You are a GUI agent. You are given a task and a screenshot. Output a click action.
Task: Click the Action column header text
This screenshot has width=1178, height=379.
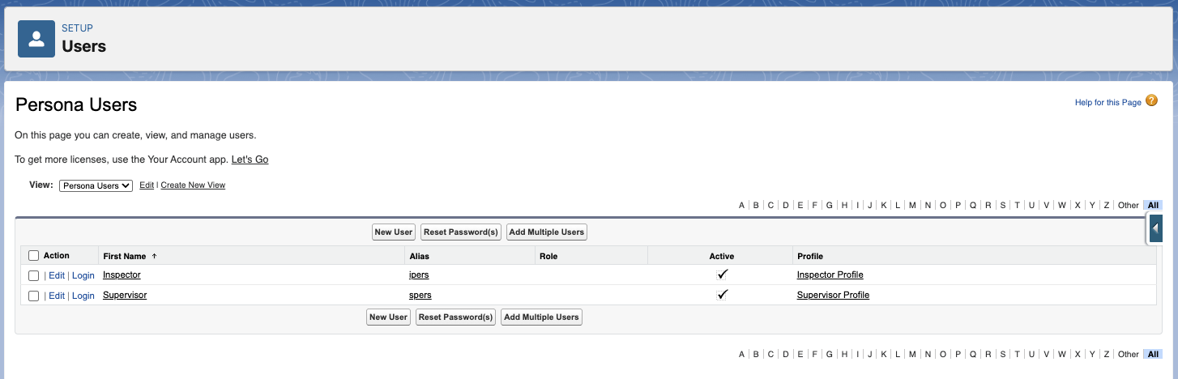[57, 256]
